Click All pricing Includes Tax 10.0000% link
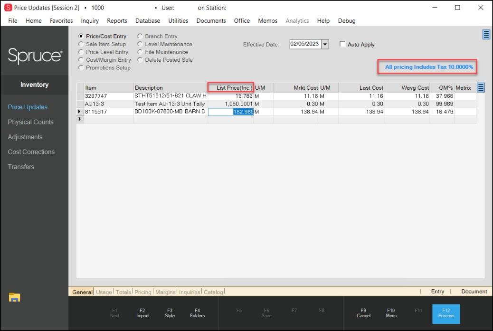This screenshot has width=493, height=331. tap(429, 67)
